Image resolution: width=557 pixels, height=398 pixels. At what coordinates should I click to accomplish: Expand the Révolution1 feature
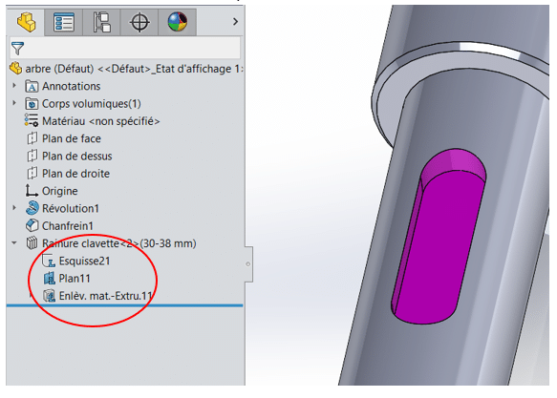pos(14,207)
